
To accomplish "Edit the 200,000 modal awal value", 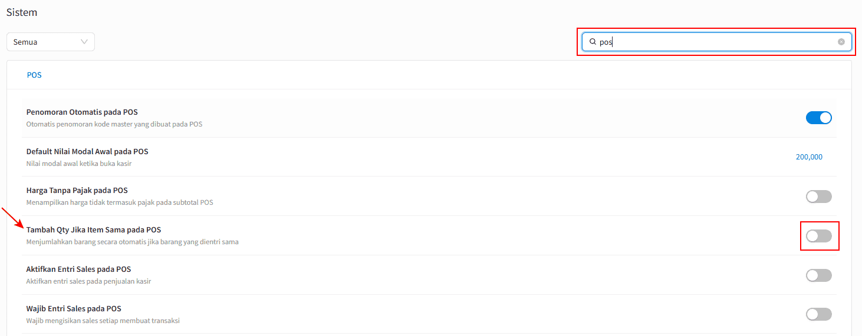I will click(x=809, y=157).
